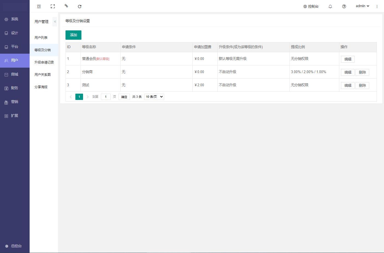
Task: Edit the 分销商 level row
Action: click(348, 72)
